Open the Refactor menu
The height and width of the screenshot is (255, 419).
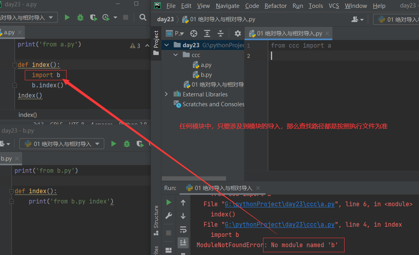[276, 6]
